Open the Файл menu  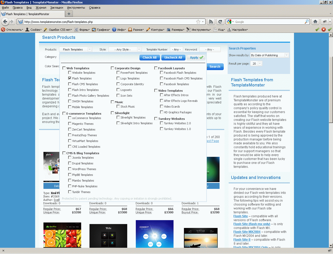[5, 8]
